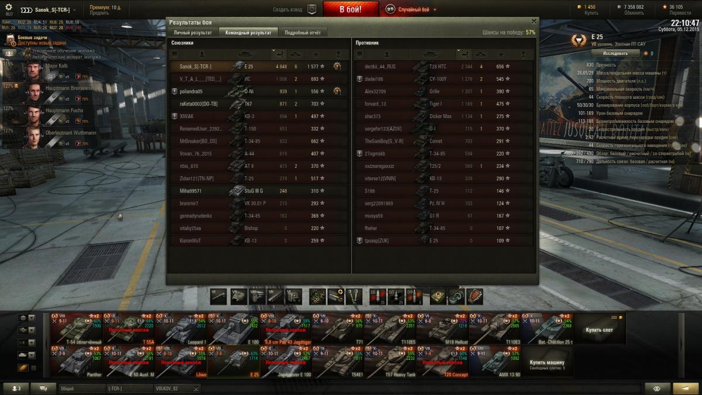
Task: Switch to 'Командный результат' tab
Action: tap(248, 33)
